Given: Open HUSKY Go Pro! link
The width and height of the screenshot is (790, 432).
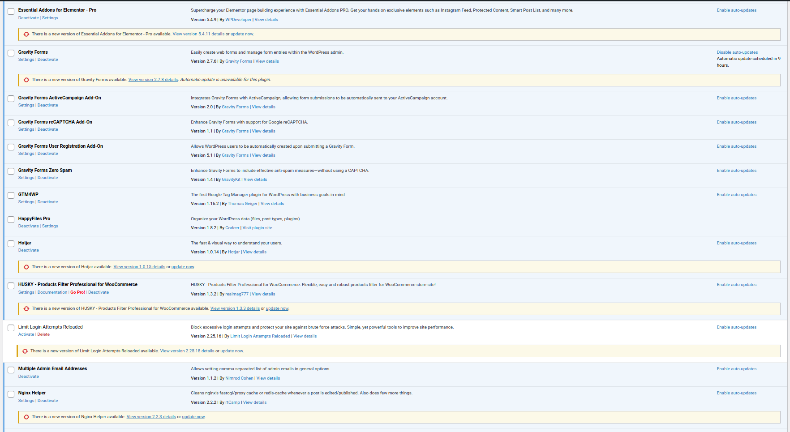Looking at the screenshot, I should [x=77, y=292].
